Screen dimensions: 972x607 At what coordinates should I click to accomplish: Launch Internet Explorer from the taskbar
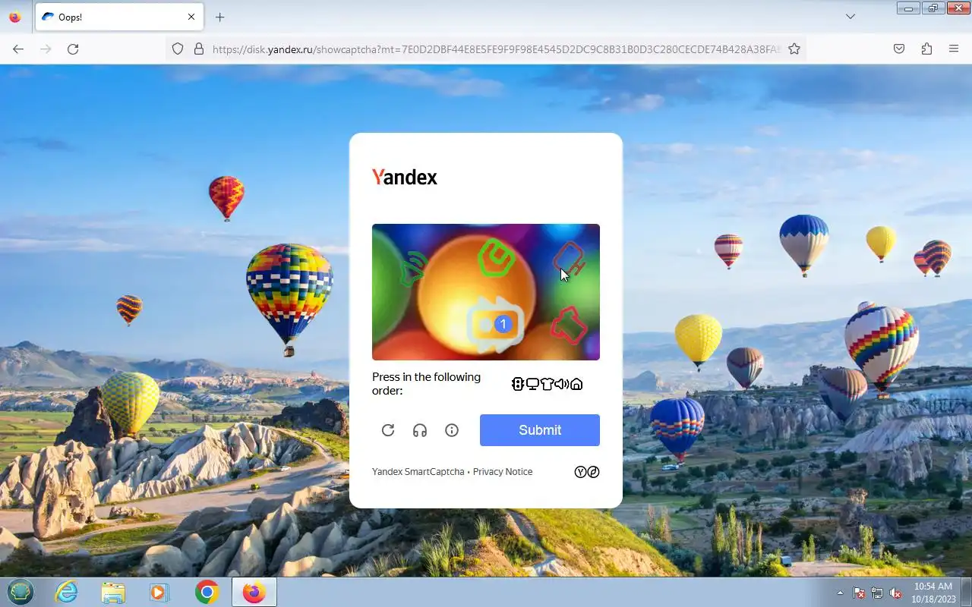tap(67, 592)
